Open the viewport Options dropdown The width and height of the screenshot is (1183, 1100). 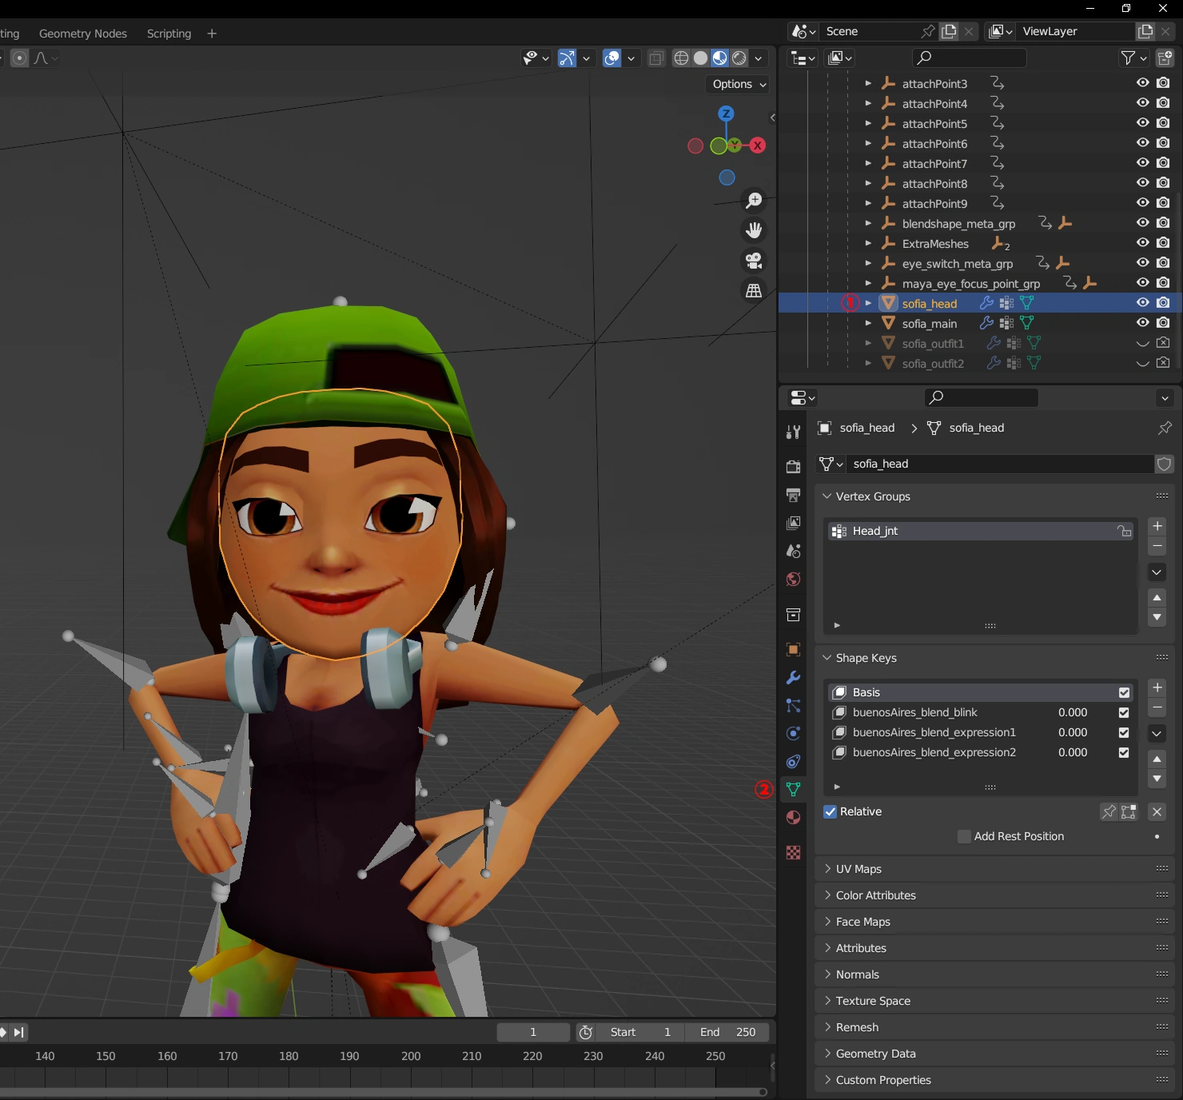point(739,84)
